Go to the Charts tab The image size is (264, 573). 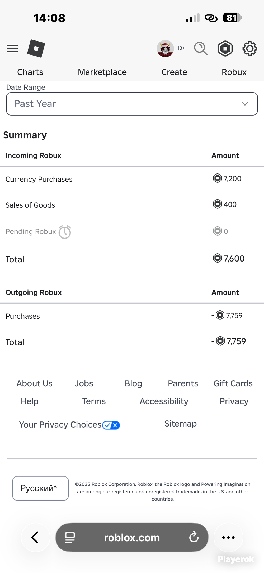(30, 72)
